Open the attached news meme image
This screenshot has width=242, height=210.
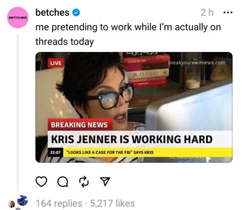(134, 107)
